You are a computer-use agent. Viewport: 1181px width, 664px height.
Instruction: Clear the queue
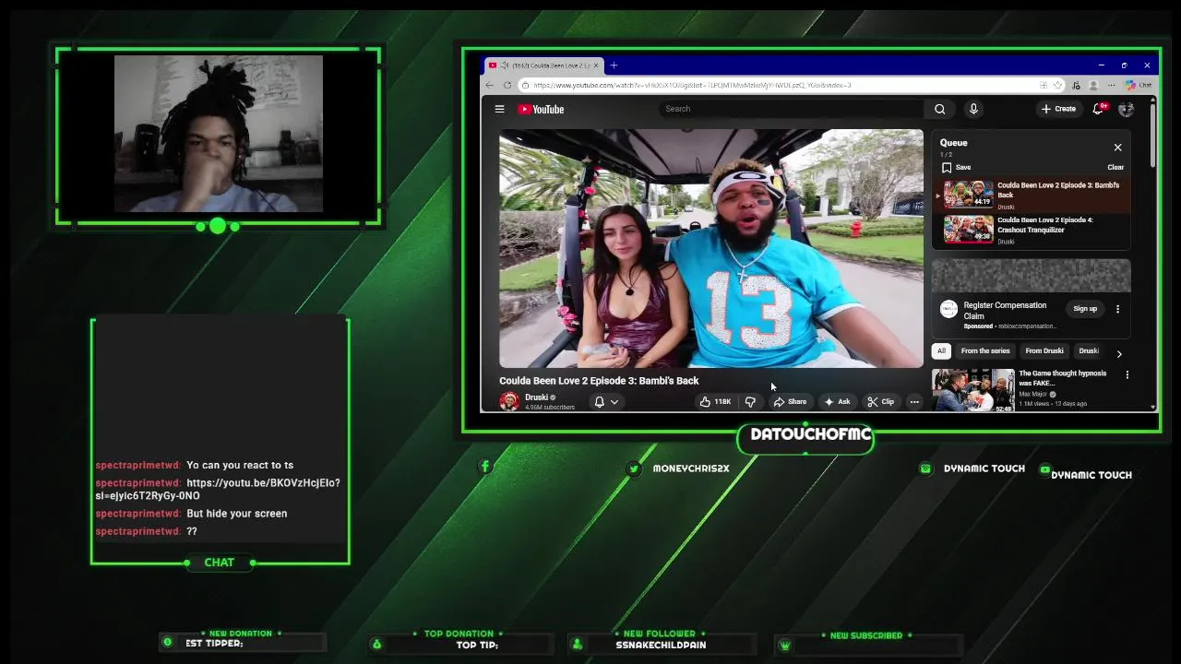pos(1115,168)
